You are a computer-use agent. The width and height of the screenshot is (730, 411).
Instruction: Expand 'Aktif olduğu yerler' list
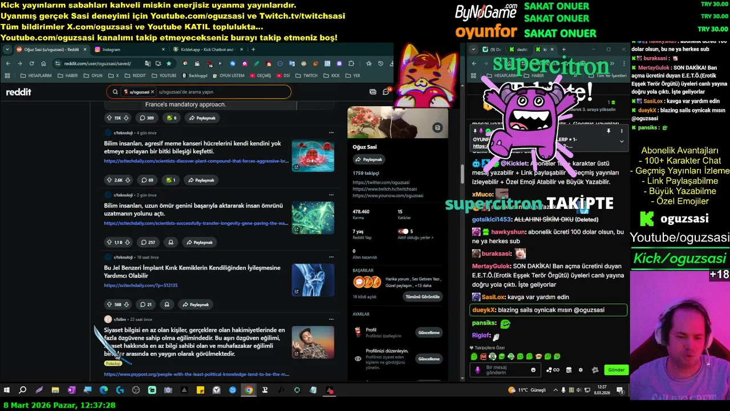(415, 237)
